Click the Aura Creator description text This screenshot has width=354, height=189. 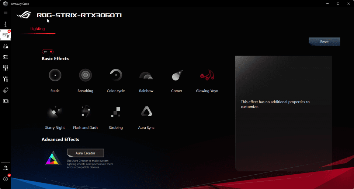pos(90,164)
